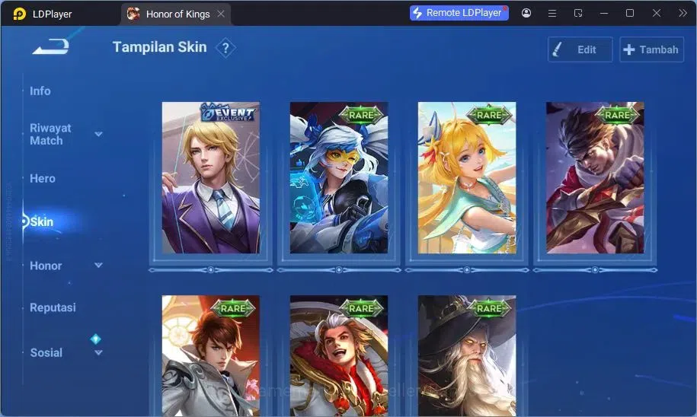Click the LDPlayer logo icon

point(19,14)
